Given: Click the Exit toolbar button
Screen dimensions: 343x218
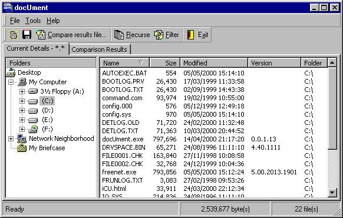Looking at the screenshot, I should click(x=197, y=35).
